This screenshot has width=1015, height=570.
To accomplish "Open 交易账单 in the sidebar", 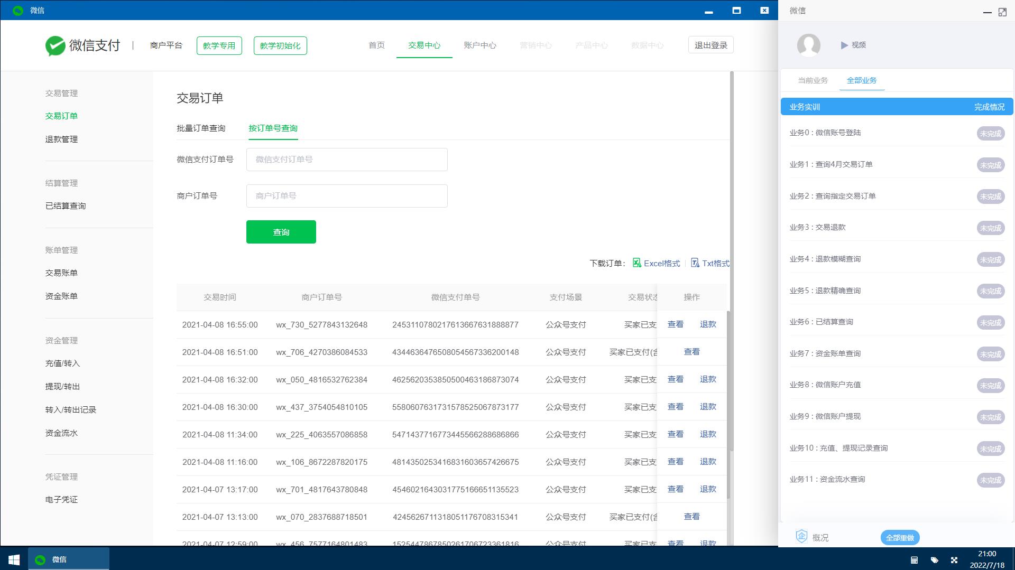I will (x=61, y=273).
